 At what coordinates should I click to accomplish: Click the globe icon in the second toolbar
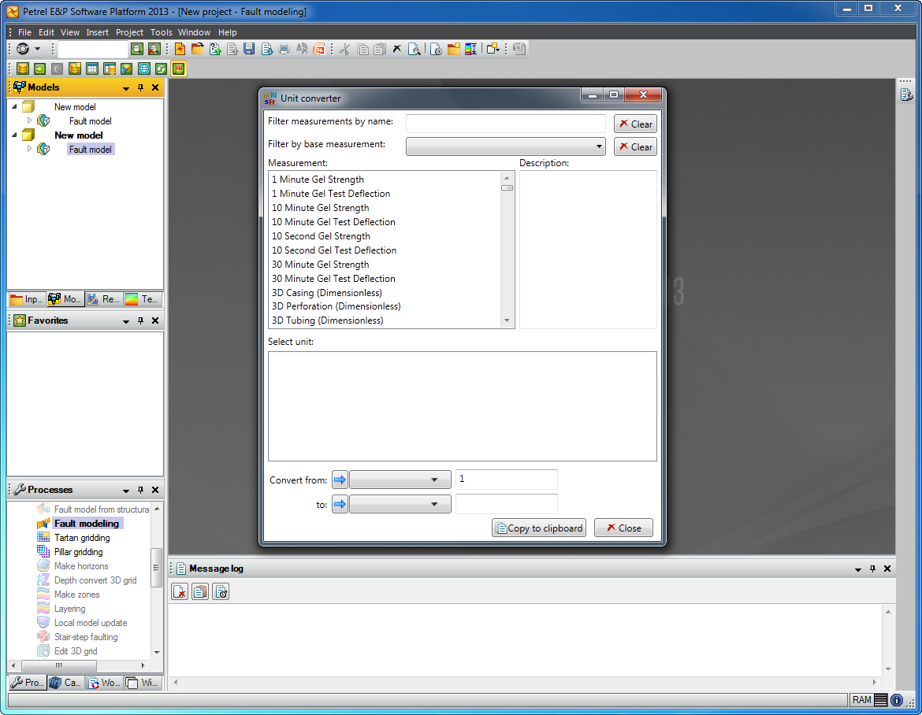(144, 69)
